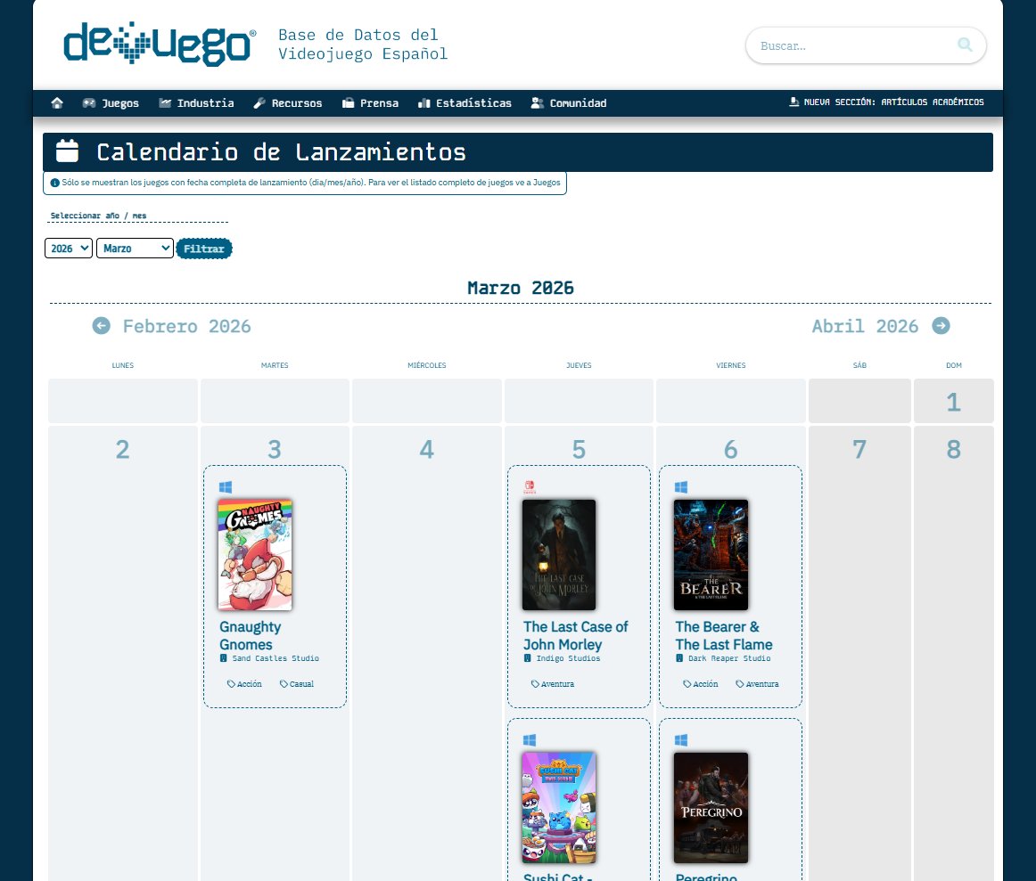Click the calendar icon beside Calendario de Lanzamientos

(x=68, y=151)
